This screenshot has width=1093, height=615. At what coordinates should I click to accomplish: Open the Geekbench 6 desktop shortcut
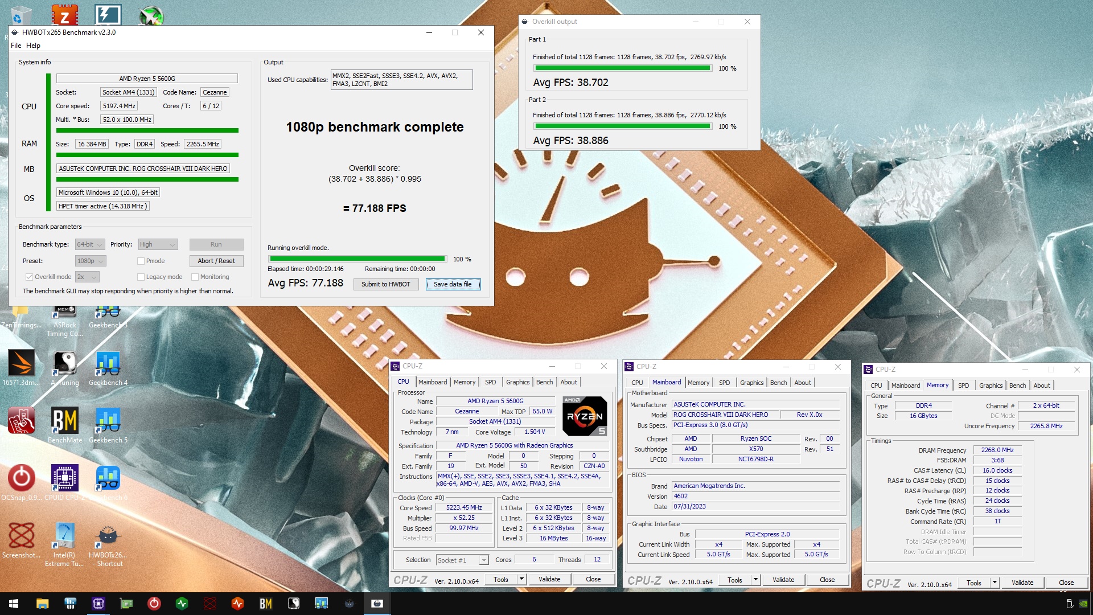point(108,483)
